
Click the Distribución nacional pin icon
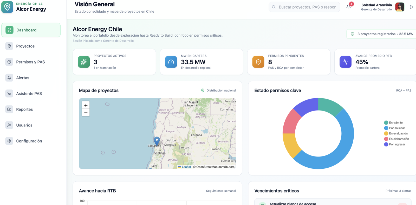click(x=203, y=91)
